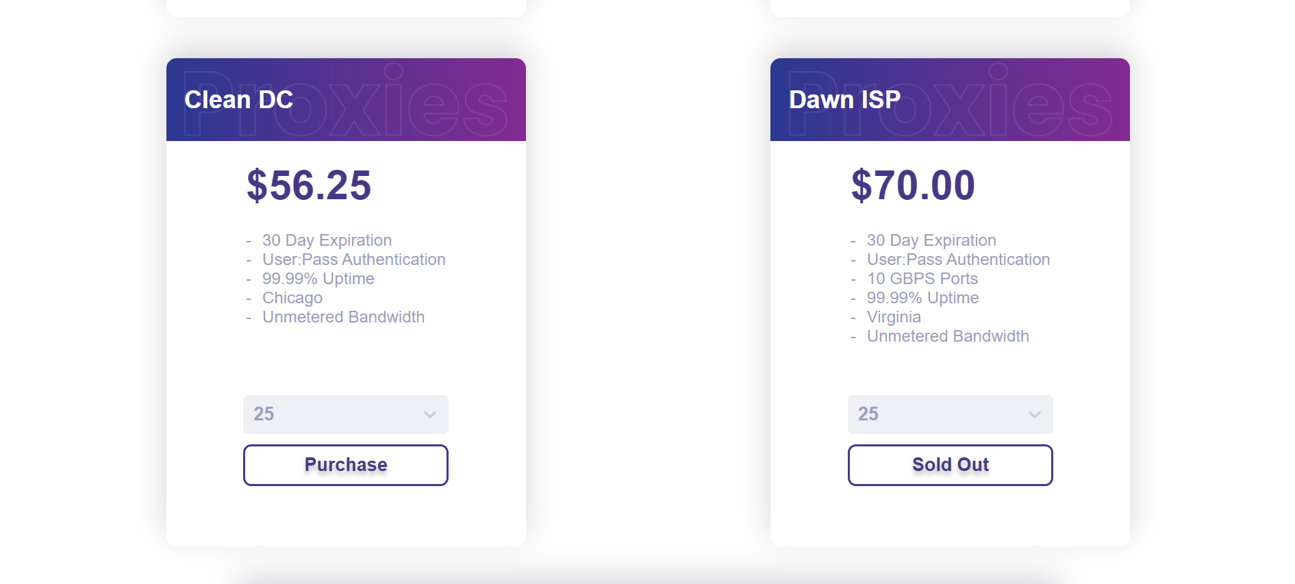Click the 10 GBPS Ports feature on Dawn ISP
The width and height of the screenshot is (1295, 584).
[922, 279]
